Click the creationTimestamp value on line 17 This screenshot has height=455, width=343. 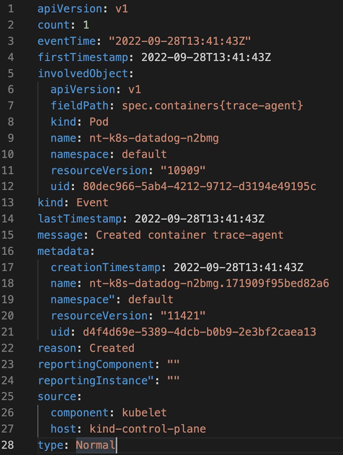click(239, 267)
